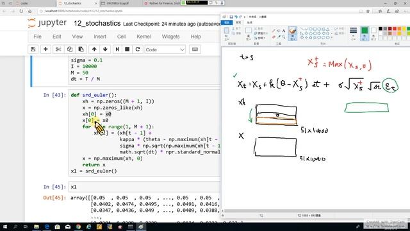
Task: Open the cell type Code dropdown
Action: (165, 49)
